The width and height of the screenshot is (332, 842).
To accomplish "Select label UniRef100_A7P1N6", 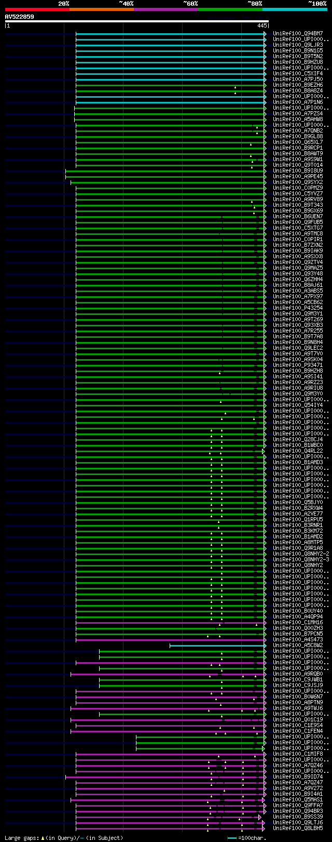I will point(298,102).
